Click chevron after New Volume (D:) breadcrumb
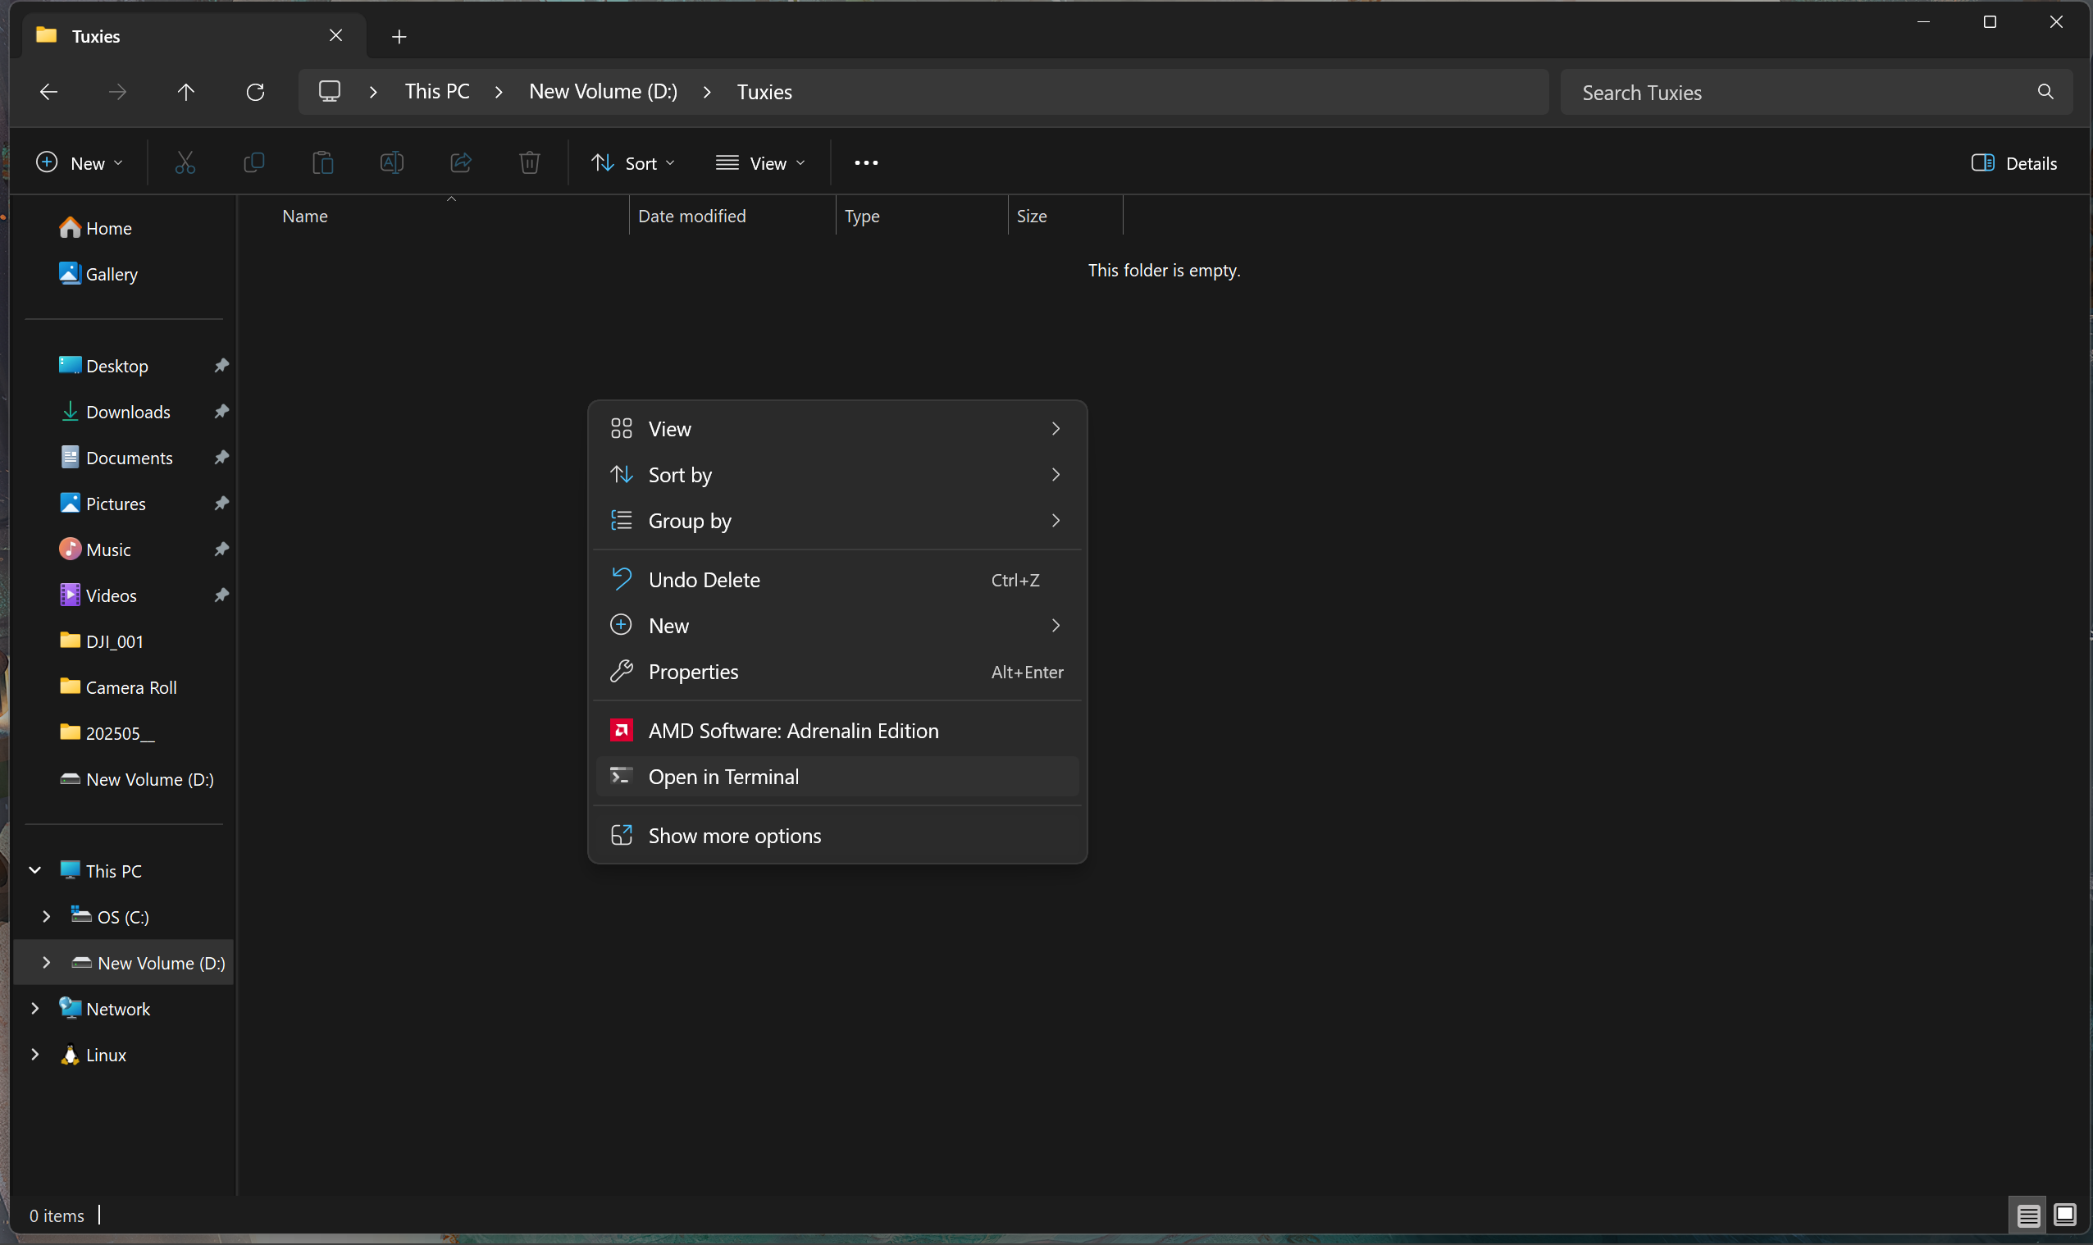2093x1245 pixels. (x=707, y=93)
